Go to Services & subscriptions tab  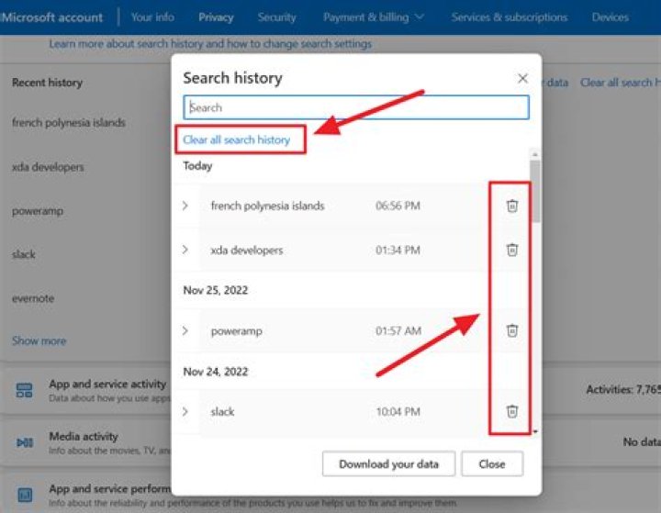(x=510, y=17)
